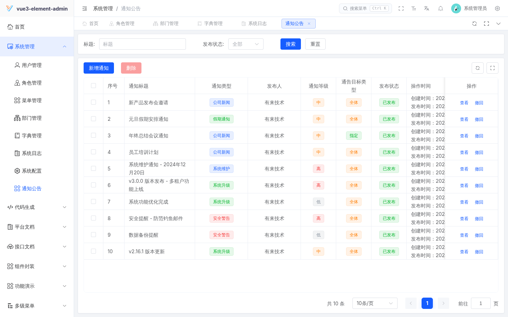The height and width of the screenshot is (317, 508).
Task: Open the 10条/页 page size selector
Action: [x=375, y=303]
